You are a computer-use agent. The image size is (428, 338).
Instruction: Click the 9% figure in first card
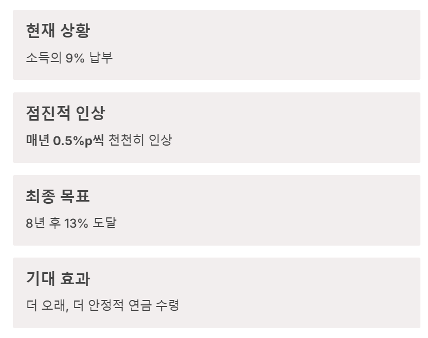75,58
